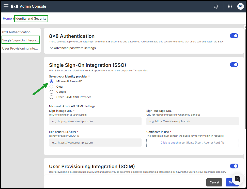Open User Provisioning Integration sidebar item
The width and height of the screenshot is (247, 189).
pos(20,49)
